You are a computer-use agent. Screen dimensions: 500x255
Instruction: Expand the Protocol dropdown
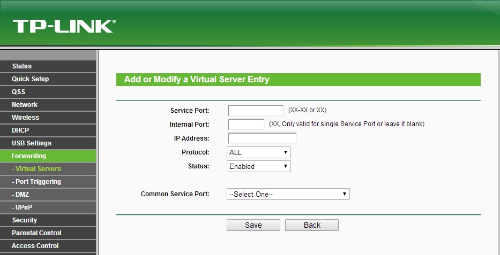(x=259, y=152)
